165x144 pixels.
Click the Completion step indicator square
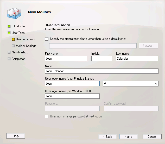pos(9,59)
